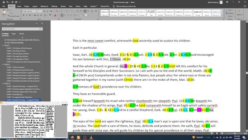Open the References ribbon tab
248x140 pixels.
[44, 6]
